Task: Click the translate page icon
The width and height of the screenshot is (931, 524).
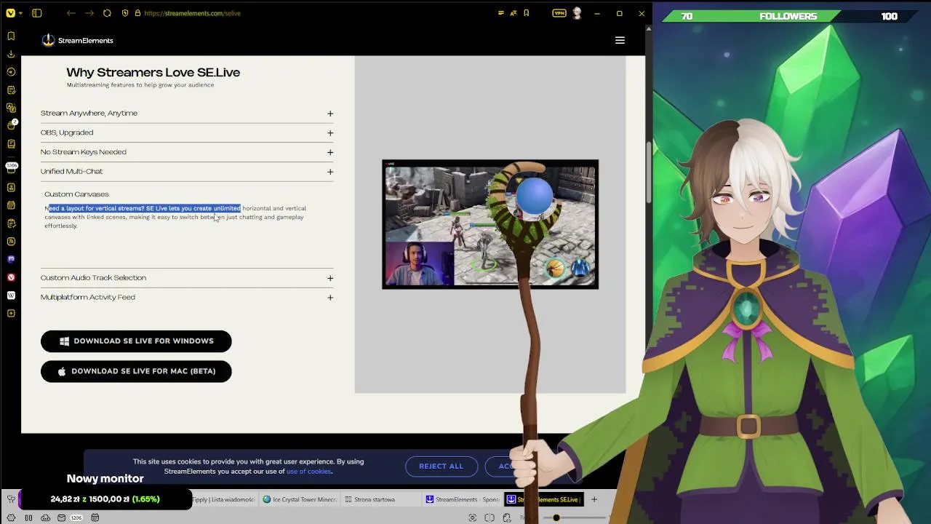Action: click(514, 13)
